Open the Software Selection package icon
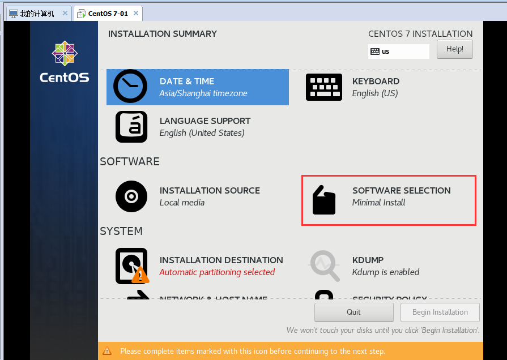 pyautogui.click(x=324, y=200)
